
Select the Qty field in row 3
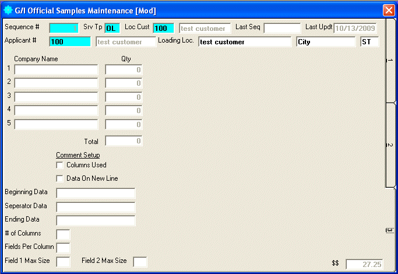coord(124,97)
